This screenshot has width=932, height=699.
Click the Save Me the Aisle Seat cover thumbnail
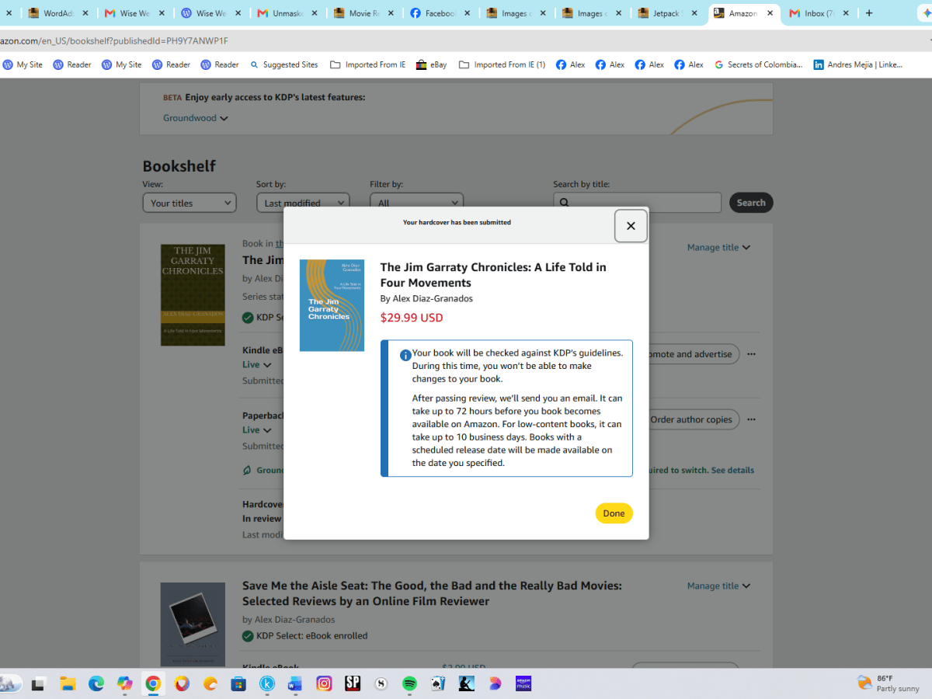point(193,625)
